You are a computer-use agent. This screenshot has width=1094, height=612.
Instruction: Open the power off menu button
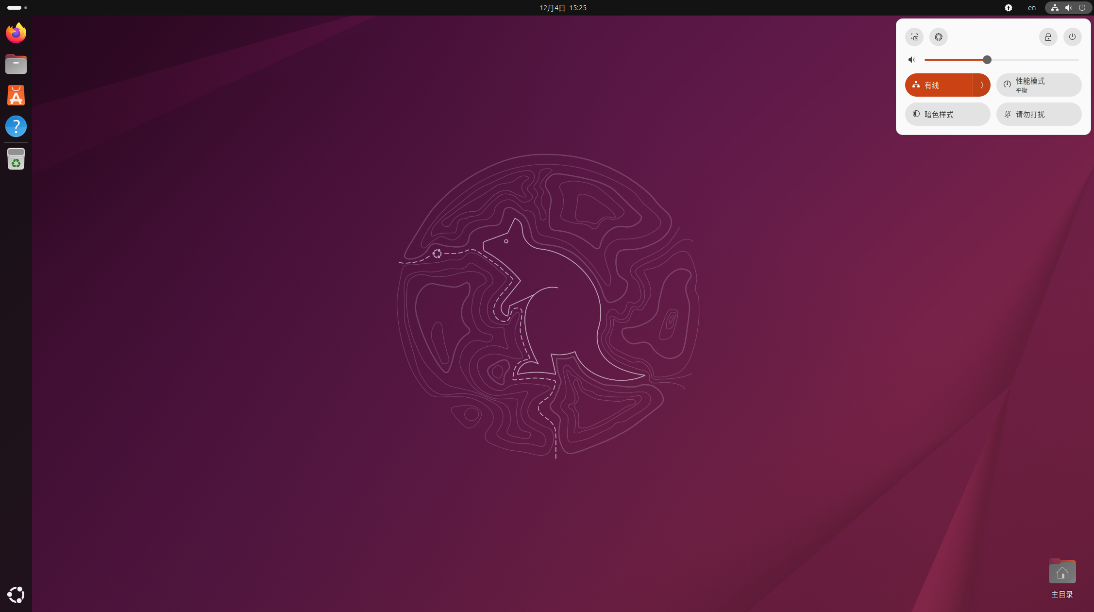(x=1072, y=37)
